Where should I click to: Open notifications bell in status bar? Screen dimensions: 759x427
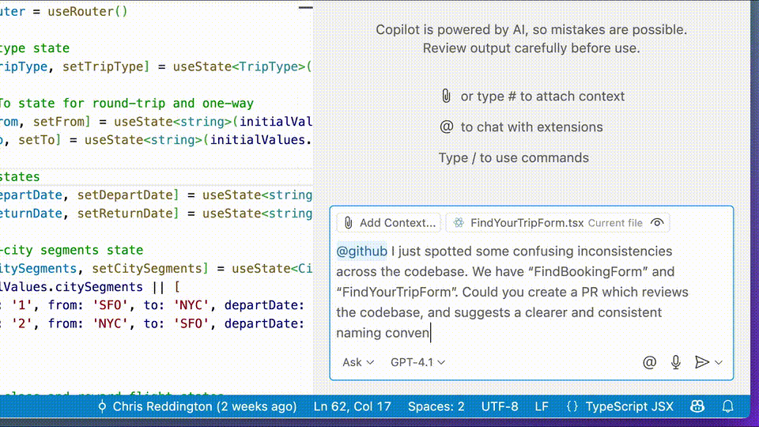[727, 406]
